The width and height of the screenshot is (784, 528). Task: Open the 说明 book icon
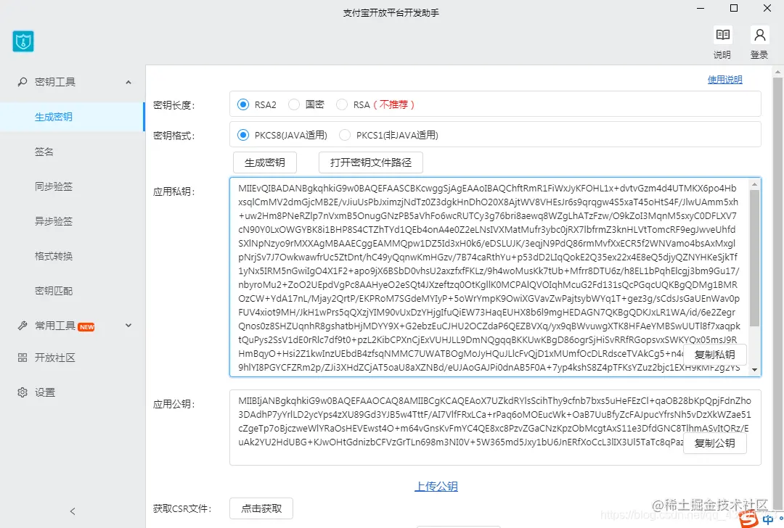point(722,35)
